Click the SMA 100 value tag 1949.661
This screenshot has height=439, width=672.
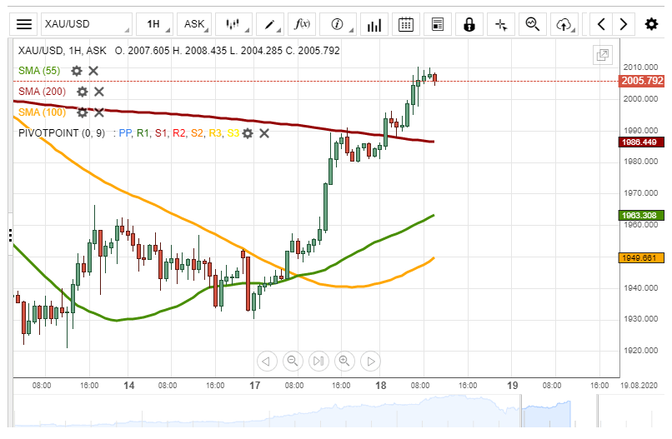click(641, 258)
